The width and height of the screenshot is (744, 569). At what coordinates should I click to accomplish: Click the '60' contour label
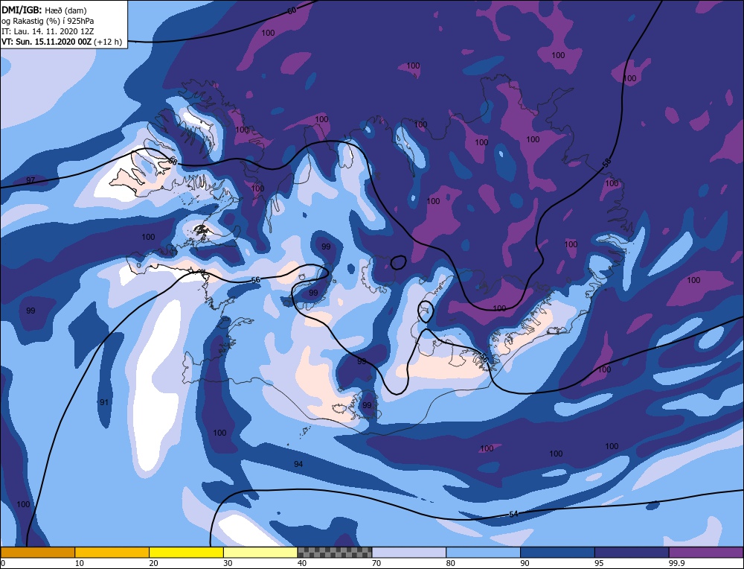pos(292,10)
